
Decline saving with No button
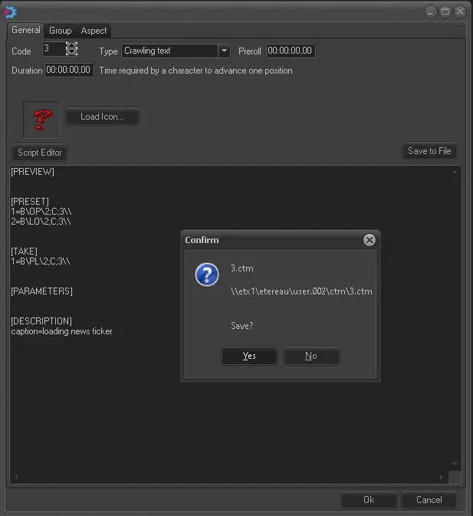pyautogui.click(x=311, y=356)
